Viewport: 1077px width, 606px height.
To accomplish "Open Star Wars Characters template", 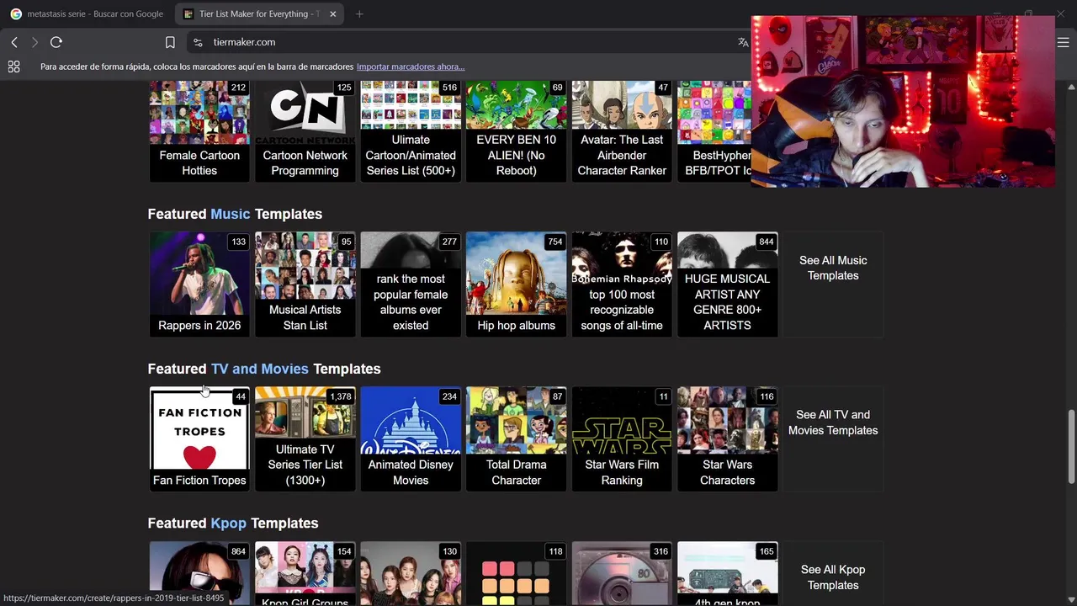I will (728, 439).
